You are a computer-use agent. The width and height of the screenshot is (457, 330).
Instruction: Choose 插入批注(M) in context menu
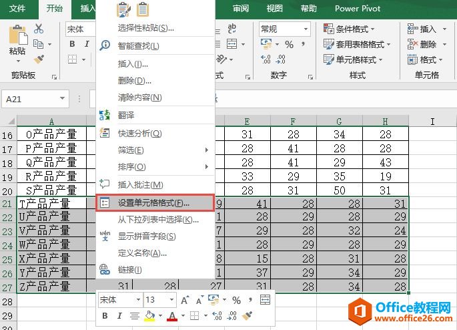click(155, 184)
